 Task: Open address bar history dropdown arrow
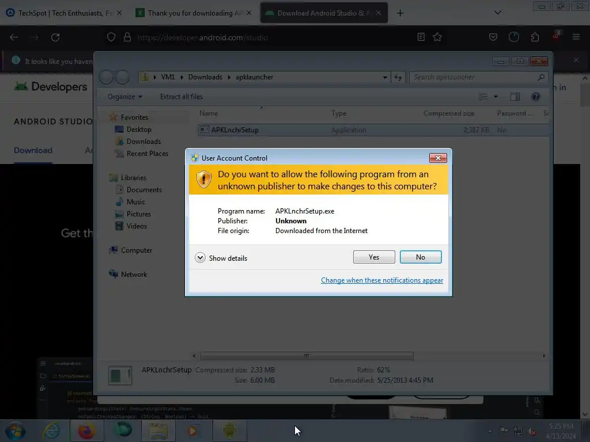coord(384,78)
